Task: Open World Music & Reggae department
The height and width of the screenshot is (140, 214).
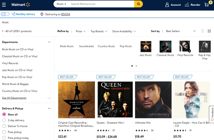Action: 15,84
